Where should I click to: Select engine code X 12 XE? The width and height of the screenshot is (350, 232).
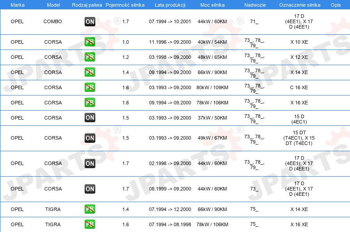(x=299, y=57)
